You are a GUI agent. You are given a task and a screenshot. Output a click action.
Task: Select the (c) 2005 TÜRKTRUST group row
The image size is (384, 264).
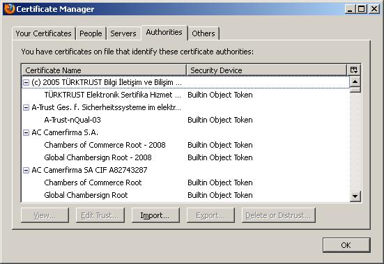point(185,82)
